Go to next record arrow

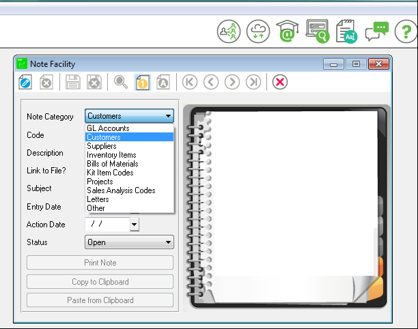232,83
